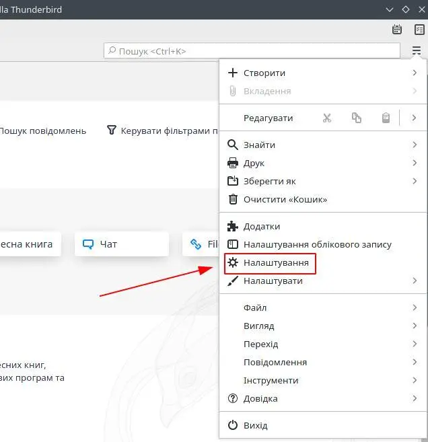Click the printer icon beside Друк

(x=233, y=163)
